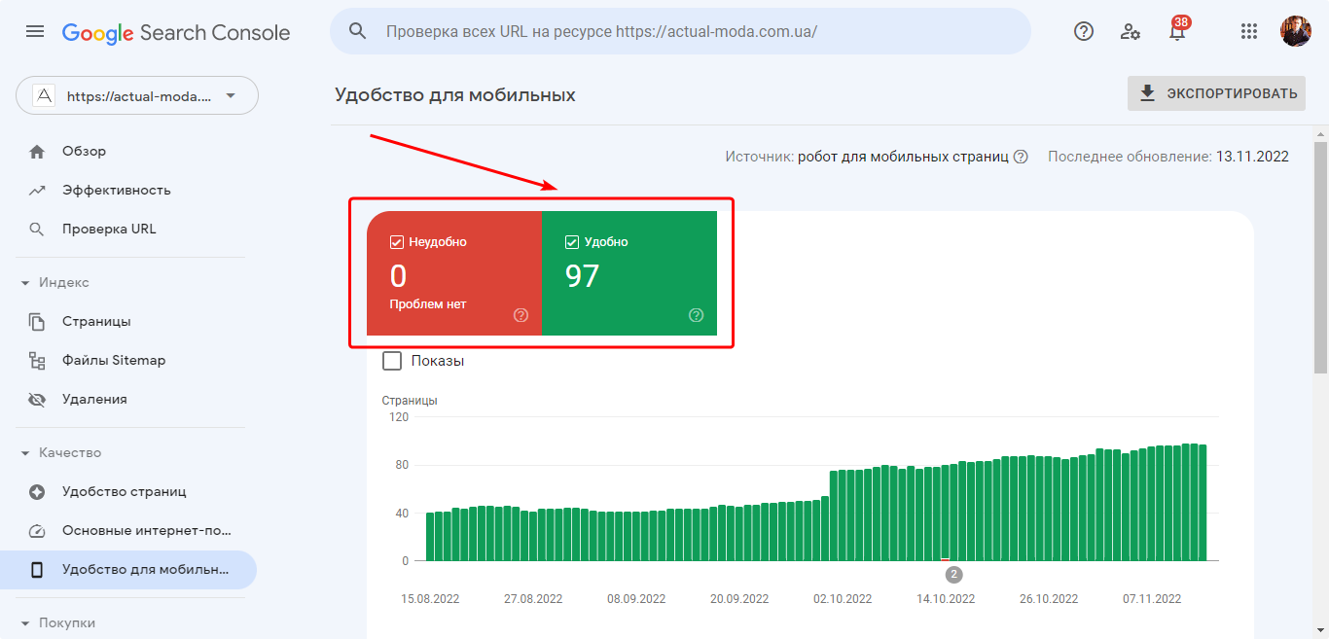The image size is (1329, 639).
Task: Click the Обзор home icon
Action: pyautogui.click(x=37, y=152)
